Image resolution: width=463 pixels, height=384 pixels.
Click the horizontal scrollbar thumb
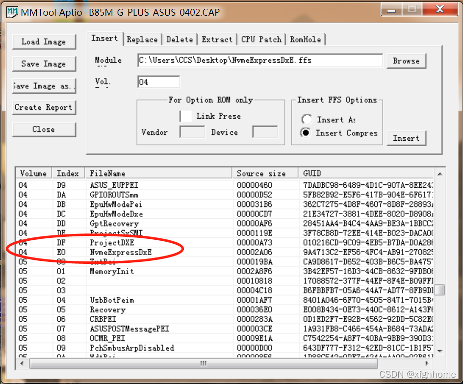click(x=204, y=363)
